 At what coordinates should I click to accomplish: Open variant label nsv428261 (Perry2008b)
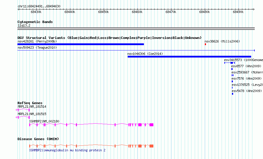(x=37, y=41)
